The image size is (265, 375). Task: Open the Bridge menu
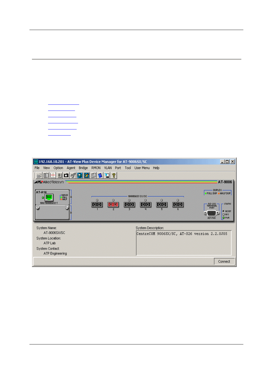pyautogui.click(x=83, y=168)
